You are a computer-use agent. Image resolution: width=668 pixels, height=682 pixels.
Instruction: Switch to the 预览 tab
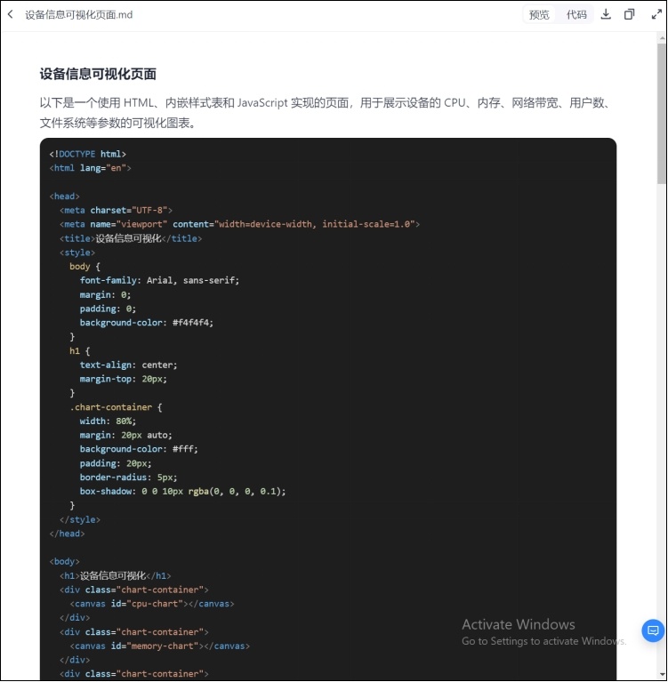point(539,15)
